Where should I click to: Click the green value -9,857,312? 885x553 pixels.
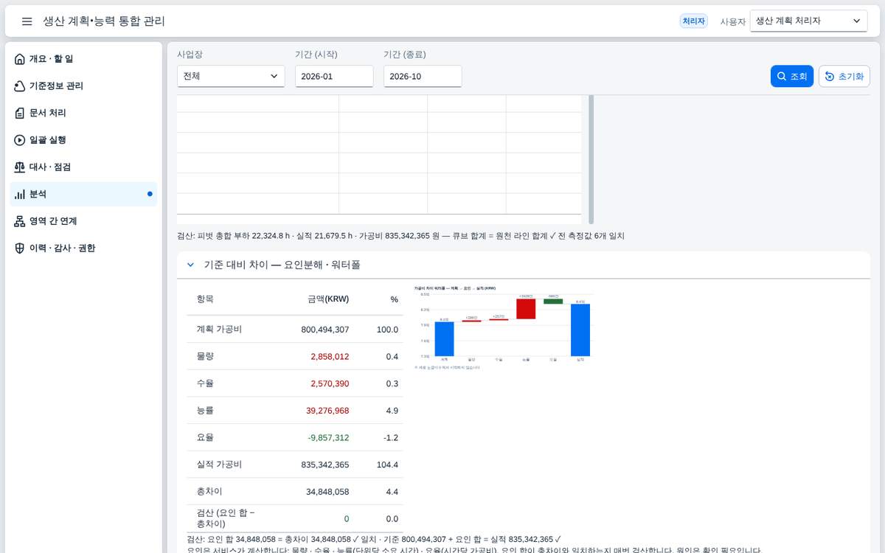pyautogui.click(x=329, y=437)
